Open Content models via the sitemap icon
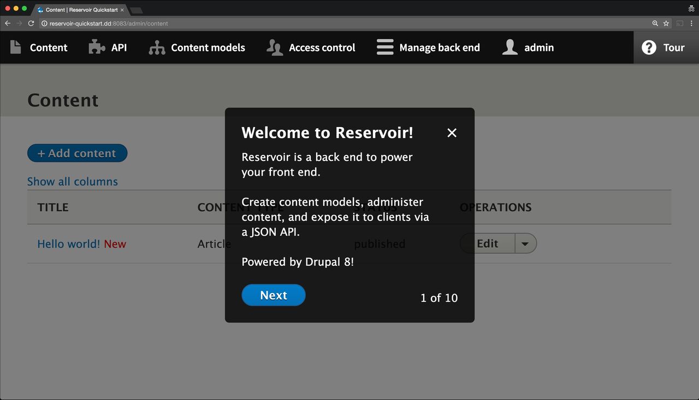 tap(156, 47)
